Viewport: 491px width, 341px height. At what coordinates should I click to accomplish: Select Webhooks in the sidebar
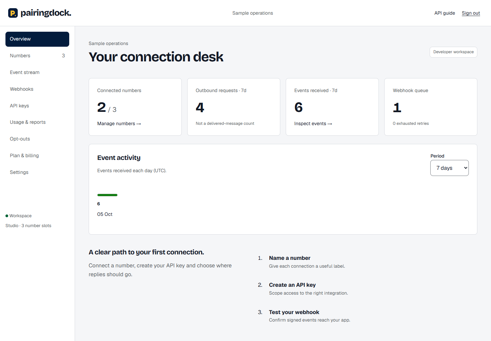point(37,89)
